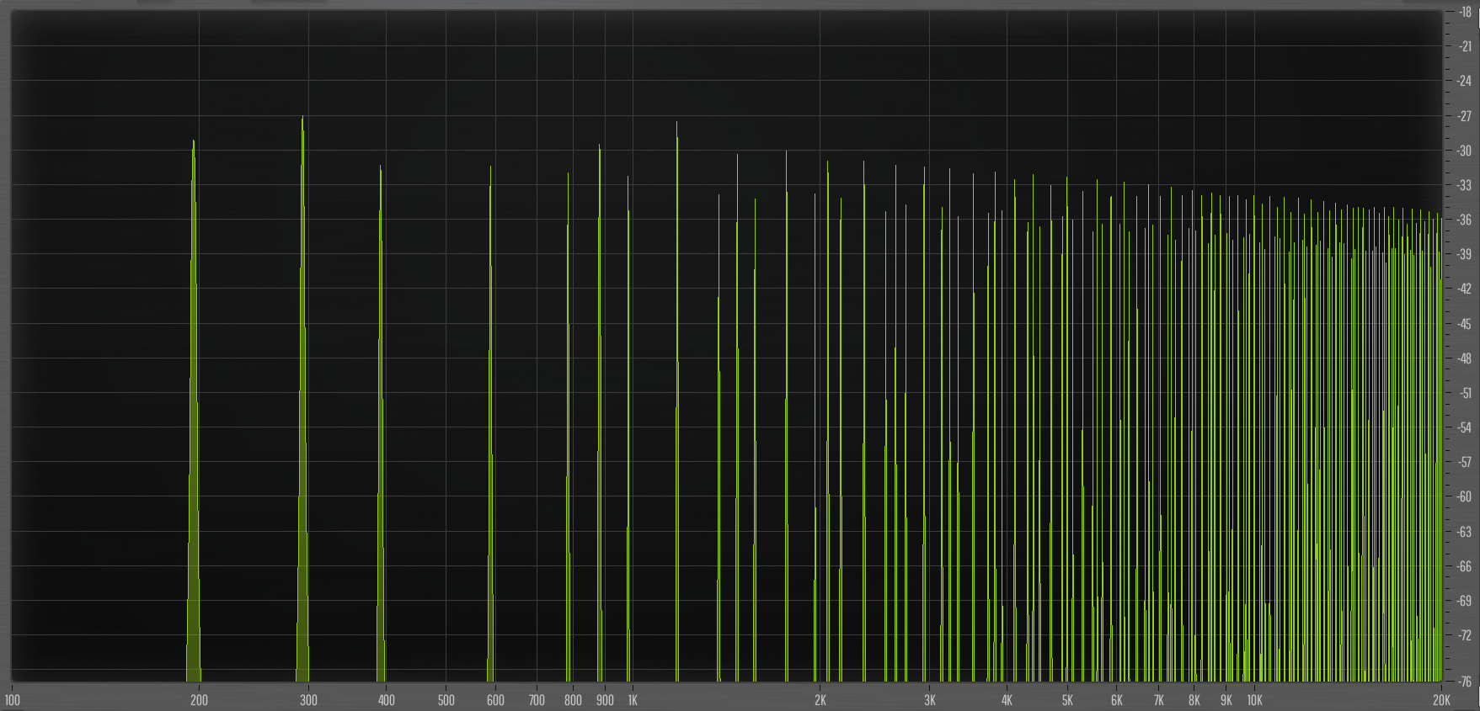Click the -60 dB scale label

tap(1465, 496)
